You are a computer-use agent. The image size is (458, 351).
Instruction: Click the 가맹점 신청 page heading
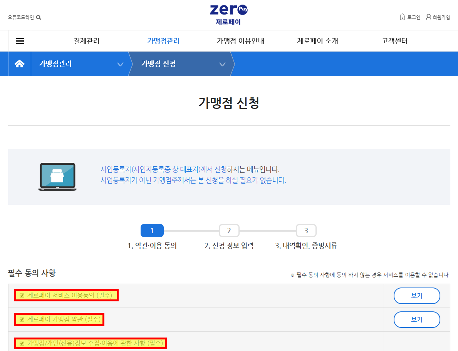[x=229, y=103]
